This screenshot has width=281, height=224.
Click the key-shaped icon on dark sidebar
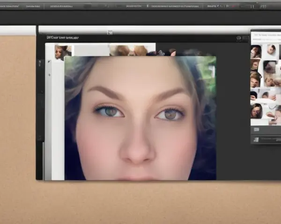(40, 63)
